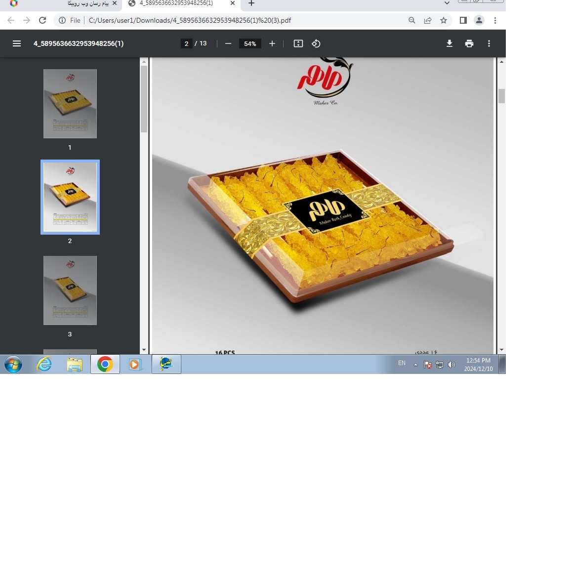Click the fit to page icon
Screen dimensions: 575x575
(x=298, y=43)
